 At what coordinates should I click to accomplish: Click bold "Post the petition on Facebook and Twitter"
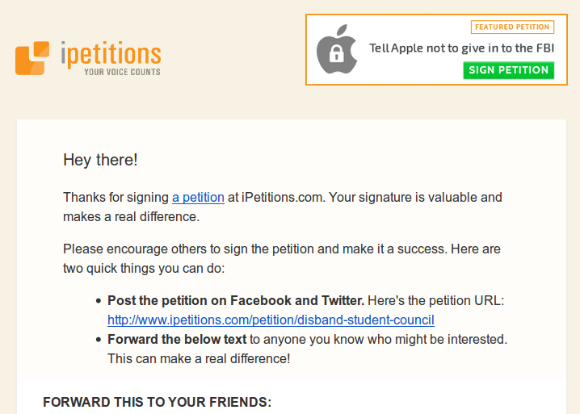coord(236,301)
